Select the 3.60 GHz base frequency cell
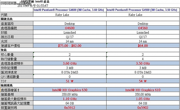 pos(70,64)
